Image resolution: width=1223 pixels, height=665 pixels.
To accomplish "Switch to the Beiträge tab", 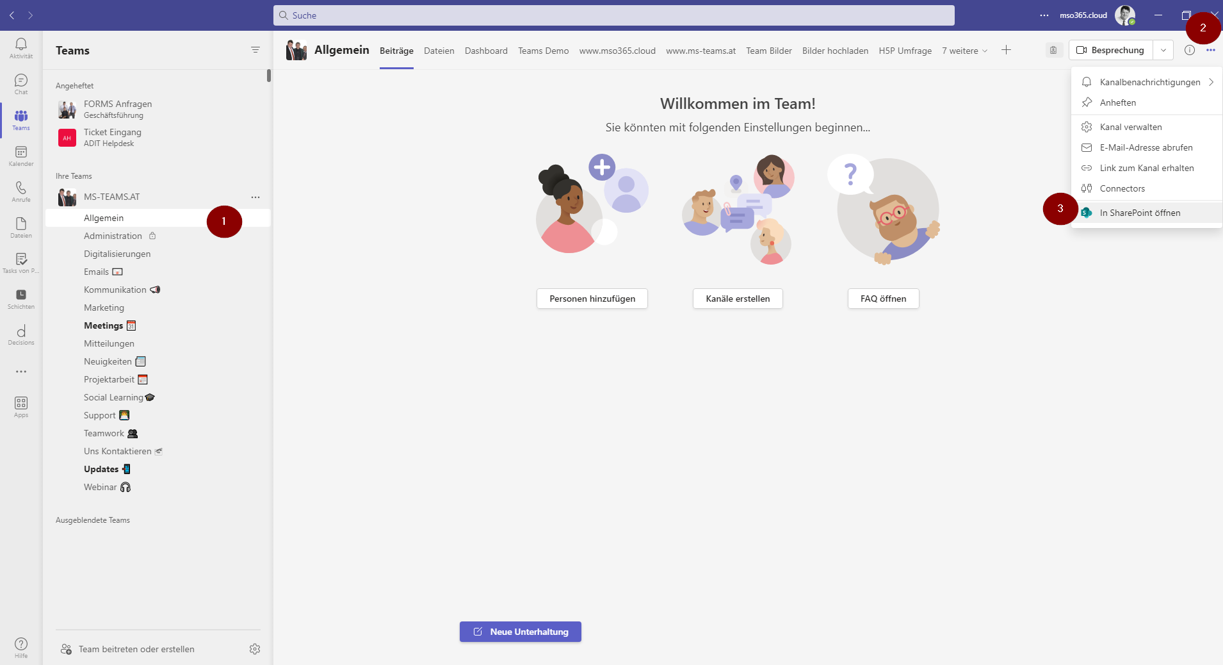I will (x=396, y=51).
